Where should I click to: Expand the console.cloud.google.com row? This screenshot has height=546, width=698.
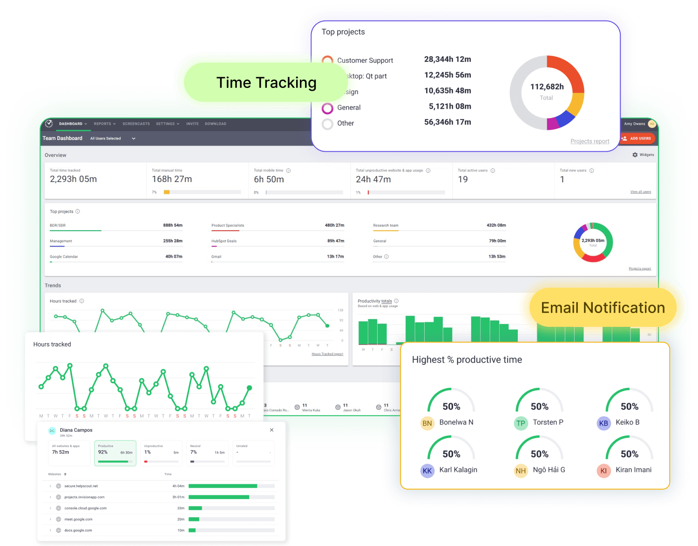pyautogui.click(x=50, y=508)
